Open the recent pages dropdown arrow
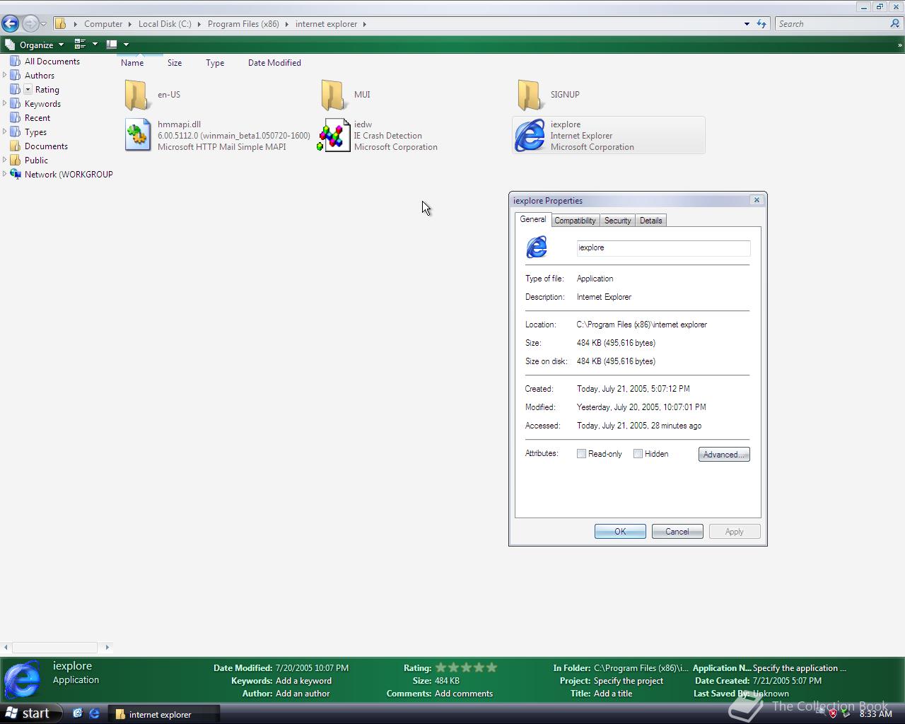 tap(44, 24)
